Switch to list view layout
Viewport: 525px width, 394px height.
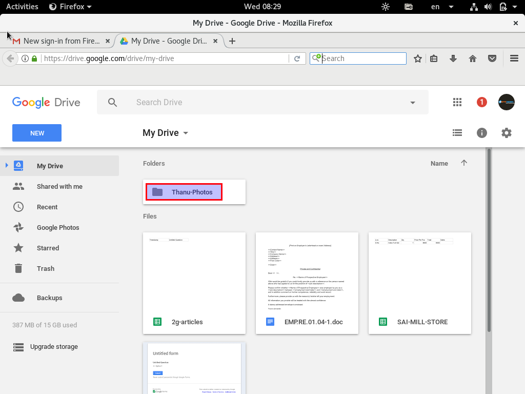click(457, 133)
